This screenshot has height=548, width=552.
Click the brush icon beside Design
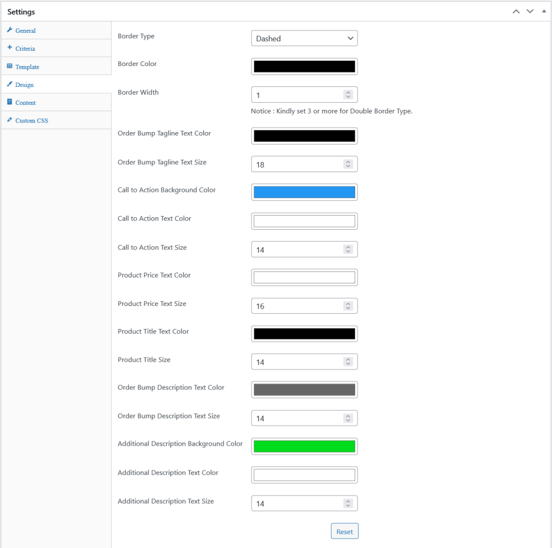[x=10, y=84]
